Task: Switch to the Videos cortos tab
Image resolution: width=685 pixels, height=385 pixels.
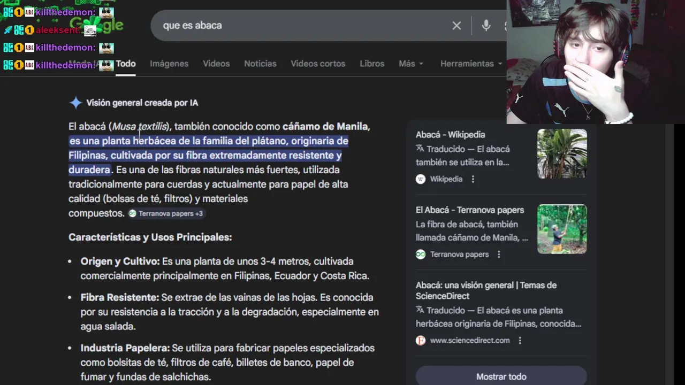Action: (x=318, y=64)
